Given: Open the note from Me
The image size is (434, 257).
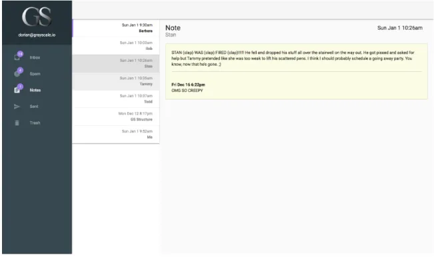Looking at the screenshot, I should pyautogui.click(x=116, y=134).
